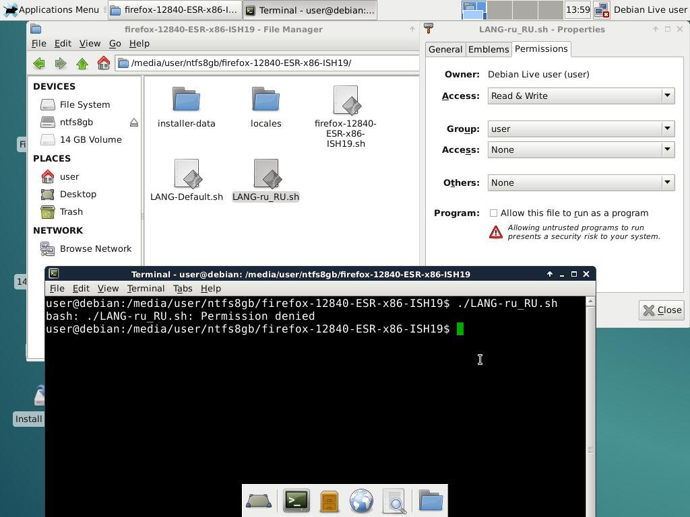Image resolution: width=690 pixels, height=517 pixels.
Task: Go forward with the right arrow icon
Action: (61, 63)
